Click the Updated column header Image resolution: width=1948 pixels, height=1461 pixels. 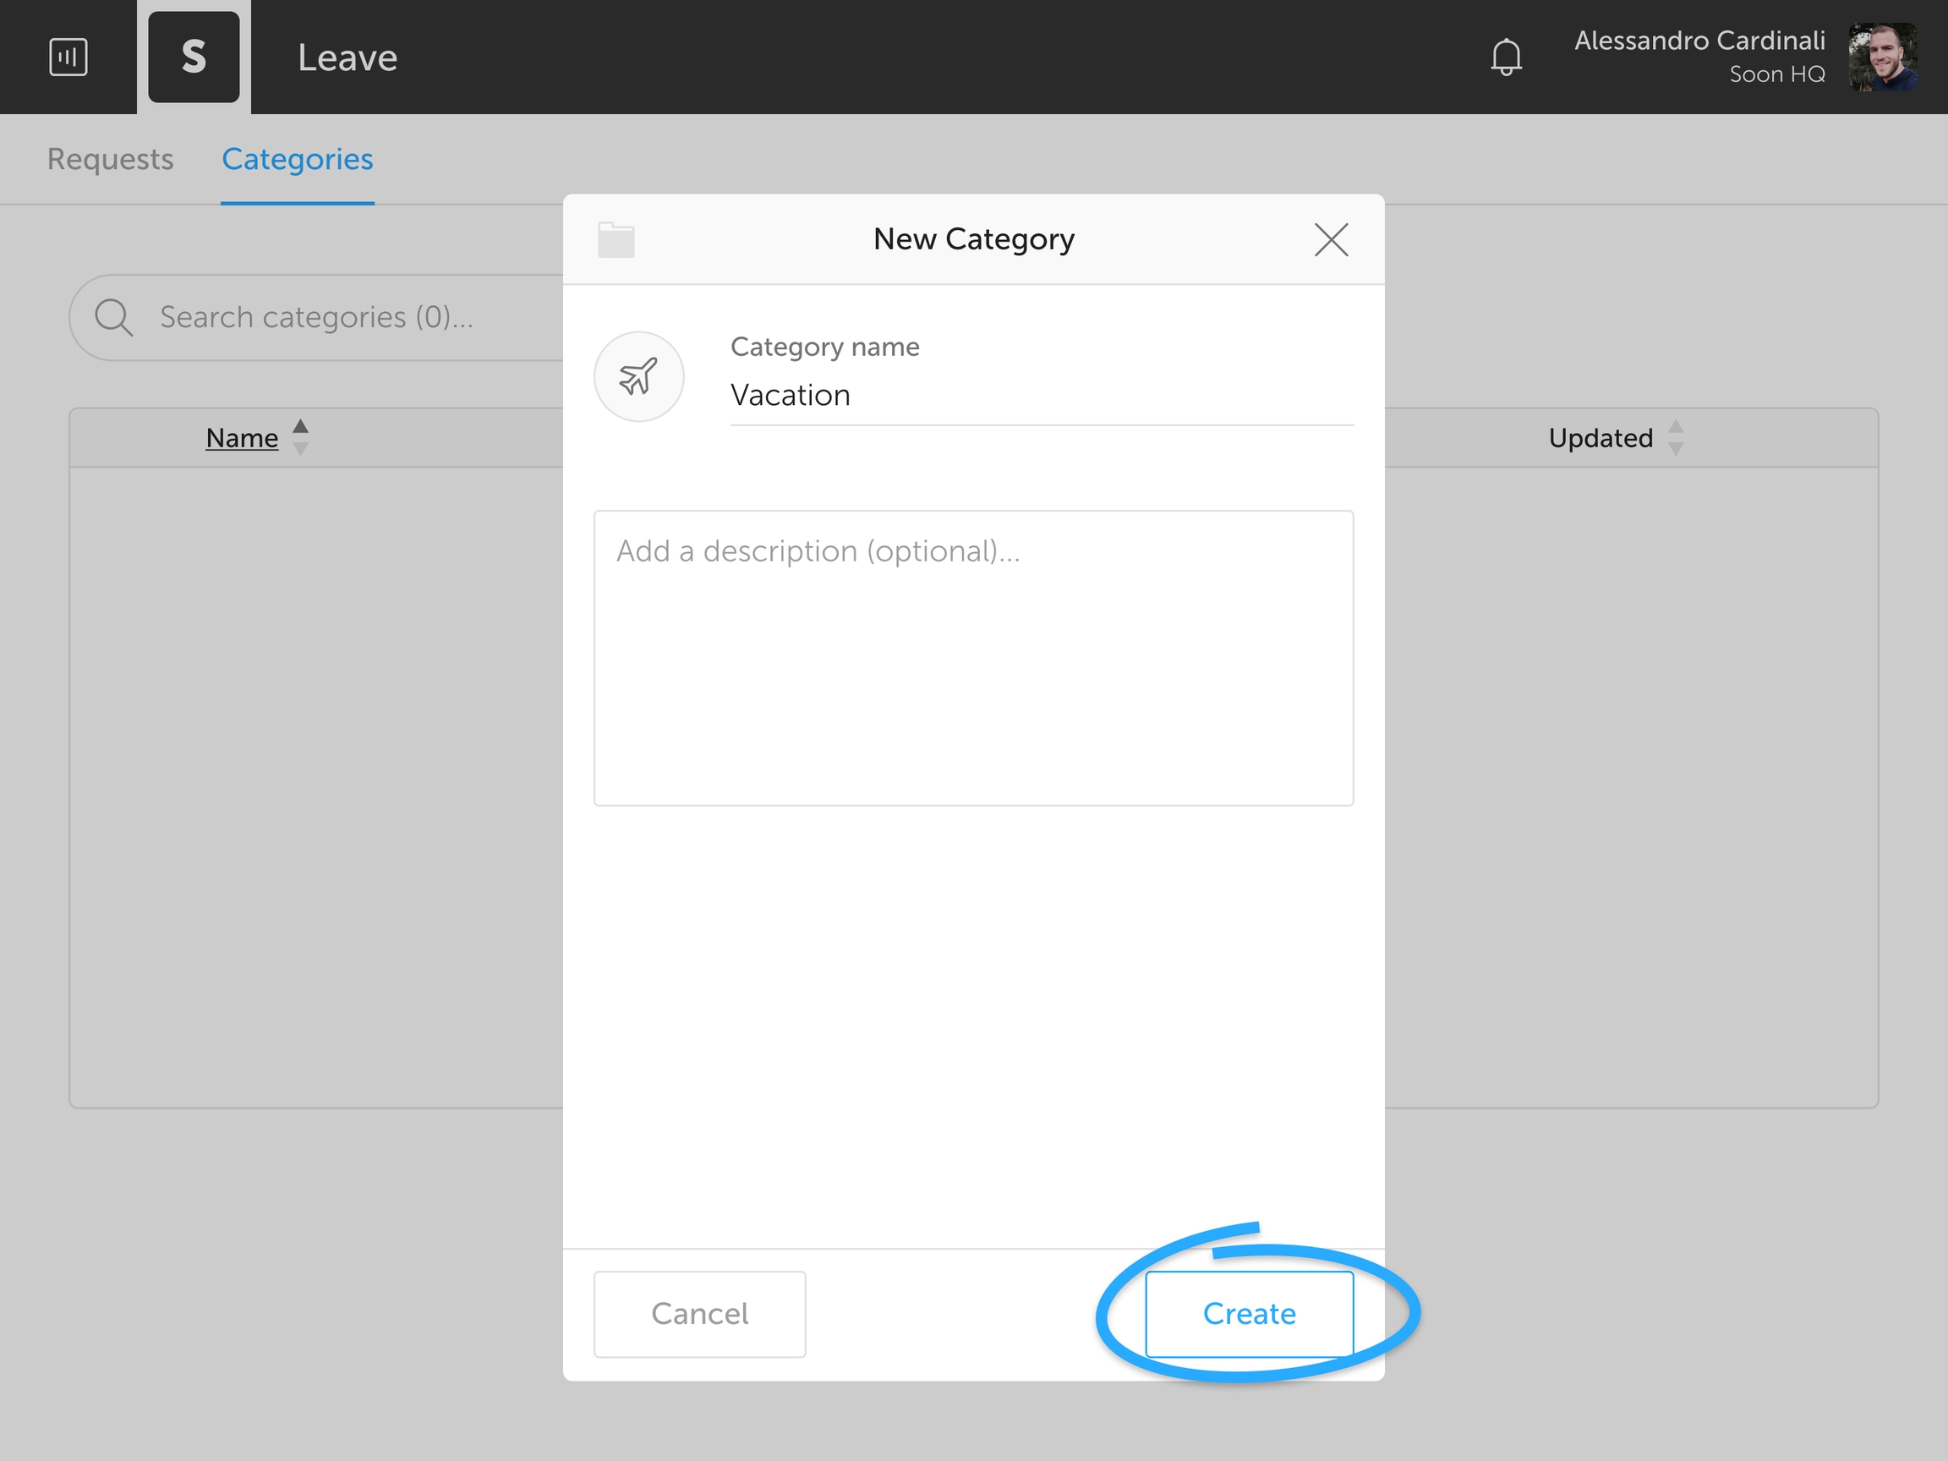[x=1600, y=438]
